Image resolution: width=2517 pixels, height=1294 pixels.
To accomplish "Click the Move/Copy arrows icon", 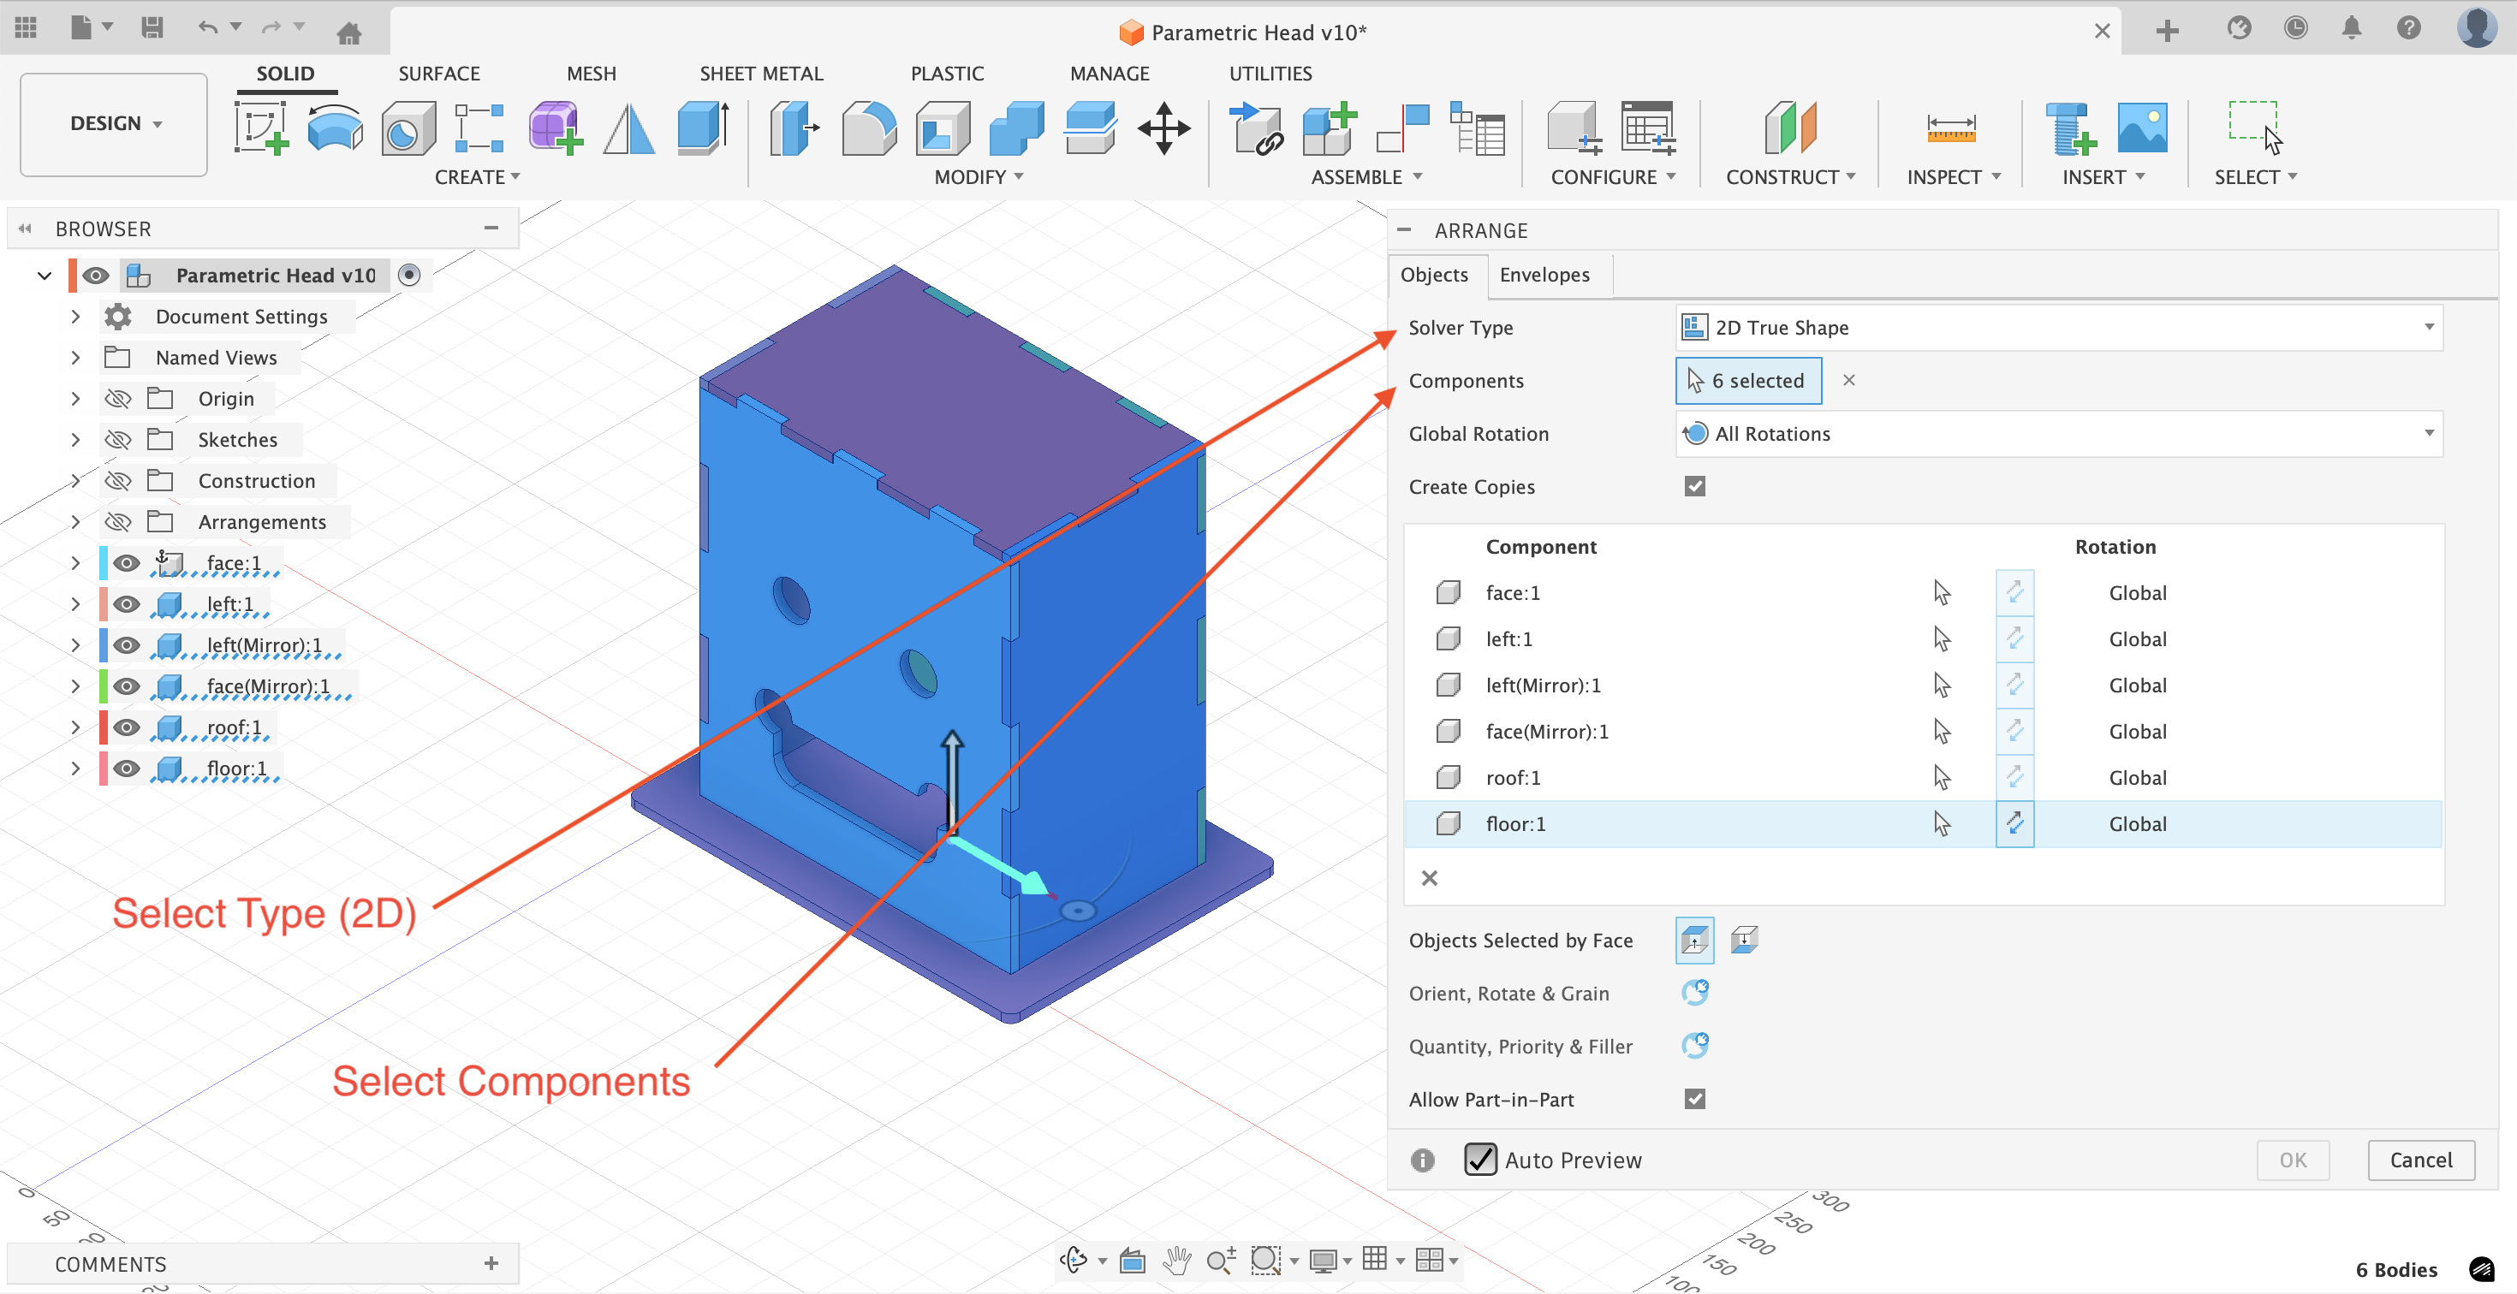I will tap(1163, 128).
